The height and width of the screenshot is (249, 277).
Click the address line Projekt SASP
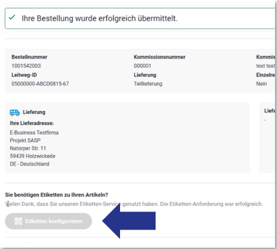click(25, 140)
